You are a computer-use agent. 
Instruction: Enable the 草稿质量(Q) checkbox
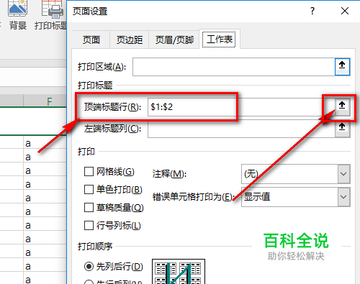coord(89,208)
